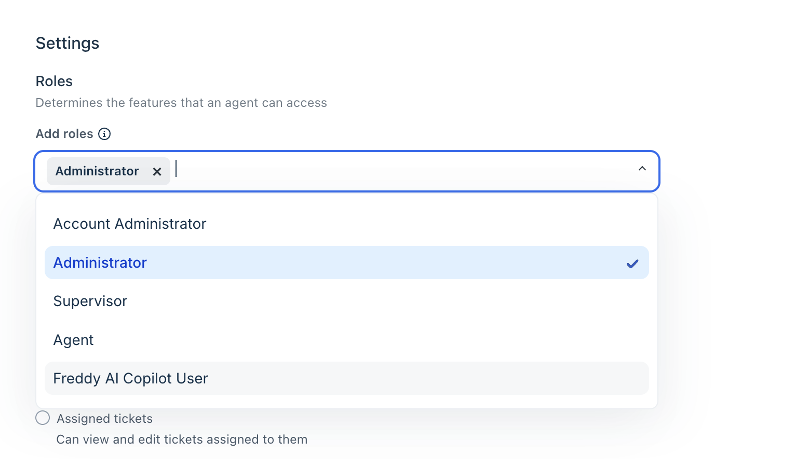The width and height of the screenshot is (809, 468).
Task: Click the checkmark on the Administrator option
Action: 632,264
